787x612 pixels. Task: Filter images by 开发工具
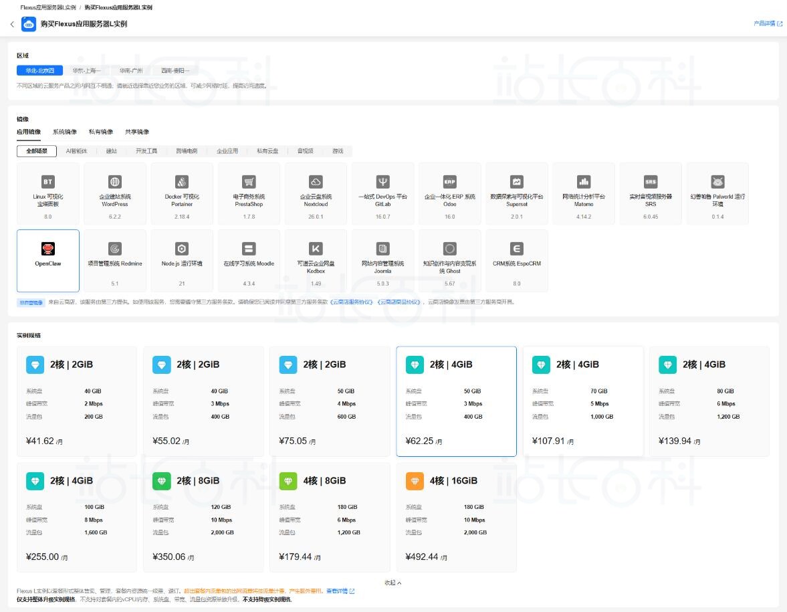(x=146, y=151)
